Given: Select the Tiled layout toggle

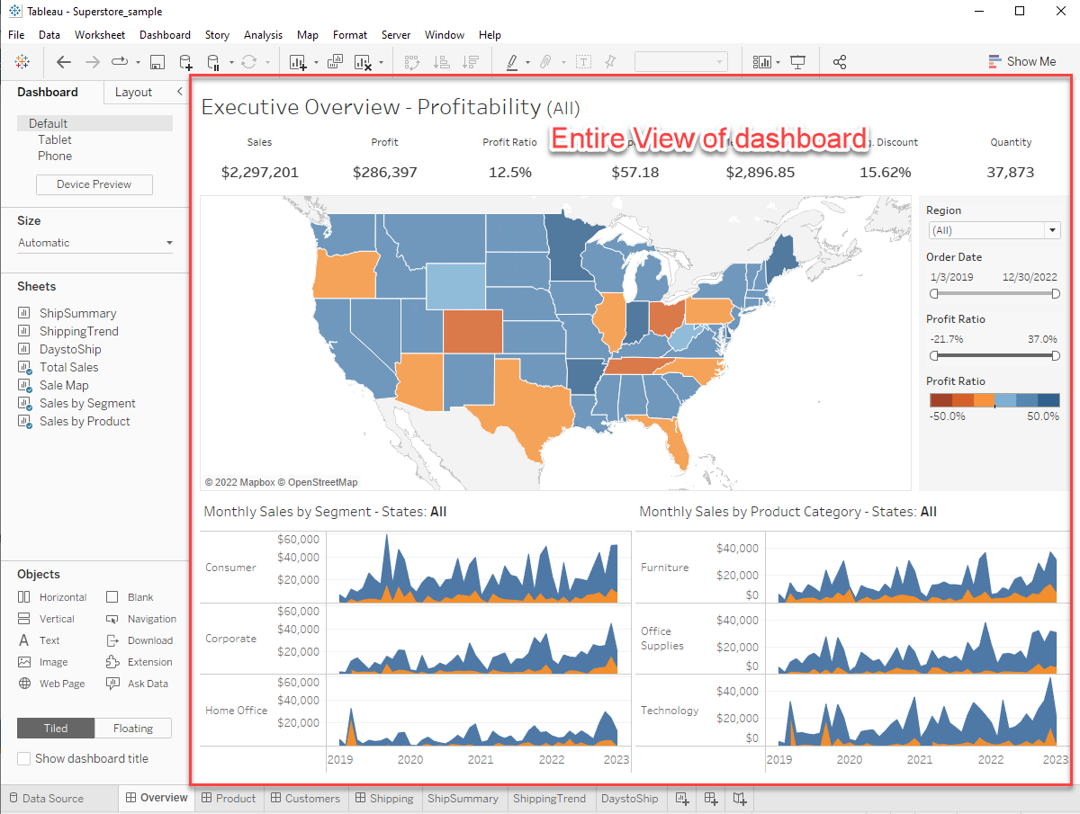Looking at the screenshot, I should point(56,729).
